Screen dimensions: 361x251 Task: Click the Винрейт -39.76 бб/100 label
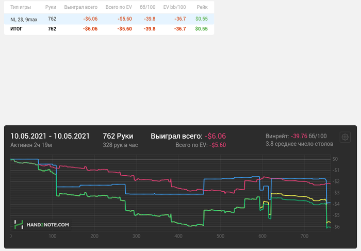point(296,136)
